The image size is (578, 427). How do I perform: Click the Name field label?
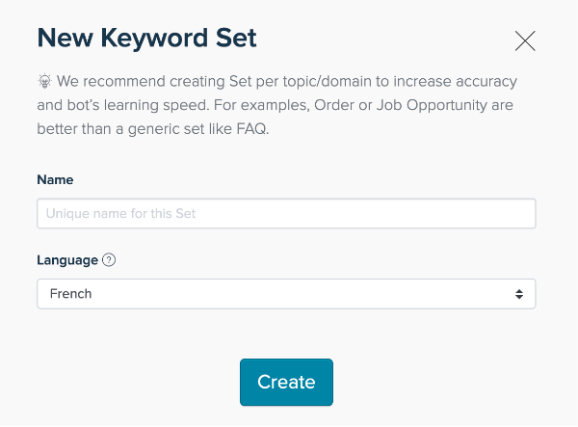point(55,180)
